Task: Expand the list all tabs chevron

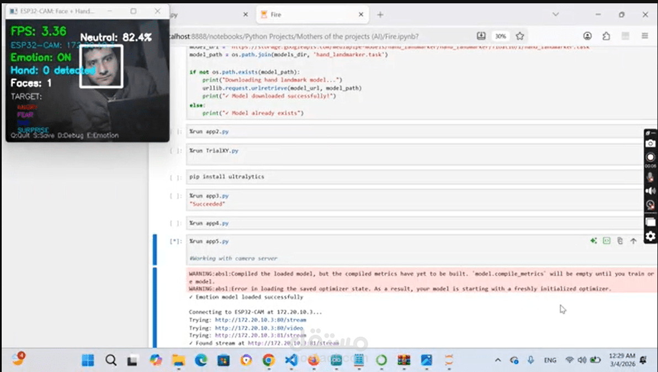Action: (x=556, y=14)
